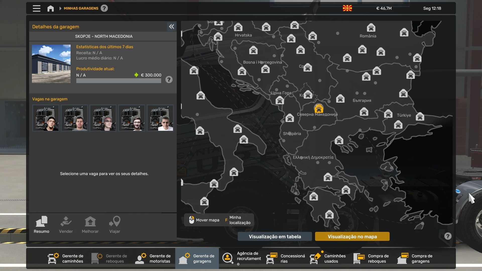Select the garage marker in România
The width and height of the screenshot is (482, 271).
click(371, 28)
